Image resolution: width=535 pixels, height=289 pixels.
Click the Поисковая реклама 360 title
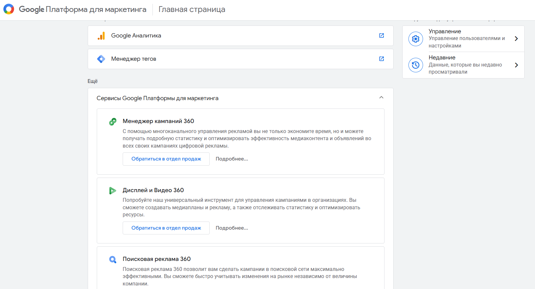click(x=157, y=259)
